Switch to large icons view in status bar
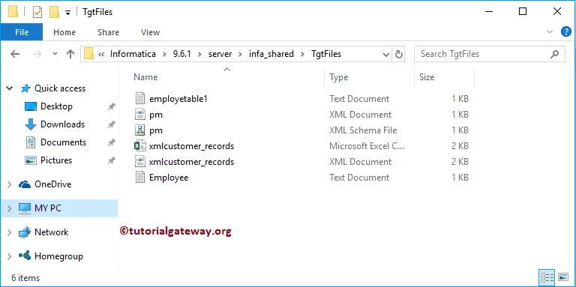Viewport: 576px width, 287px height. 562,277
